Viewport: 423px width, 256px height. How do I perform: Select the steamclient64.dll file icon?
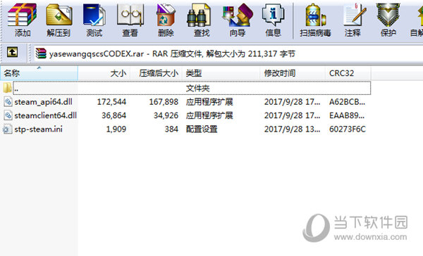pos(8,115)
